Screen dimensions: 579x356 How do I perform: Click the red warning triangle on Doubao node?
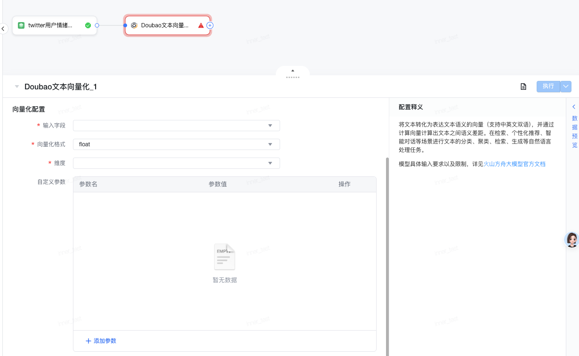[201, 25]
